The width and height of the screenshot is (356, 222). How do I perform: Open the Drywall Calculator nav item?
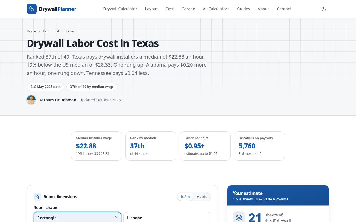tap(120, 9)
